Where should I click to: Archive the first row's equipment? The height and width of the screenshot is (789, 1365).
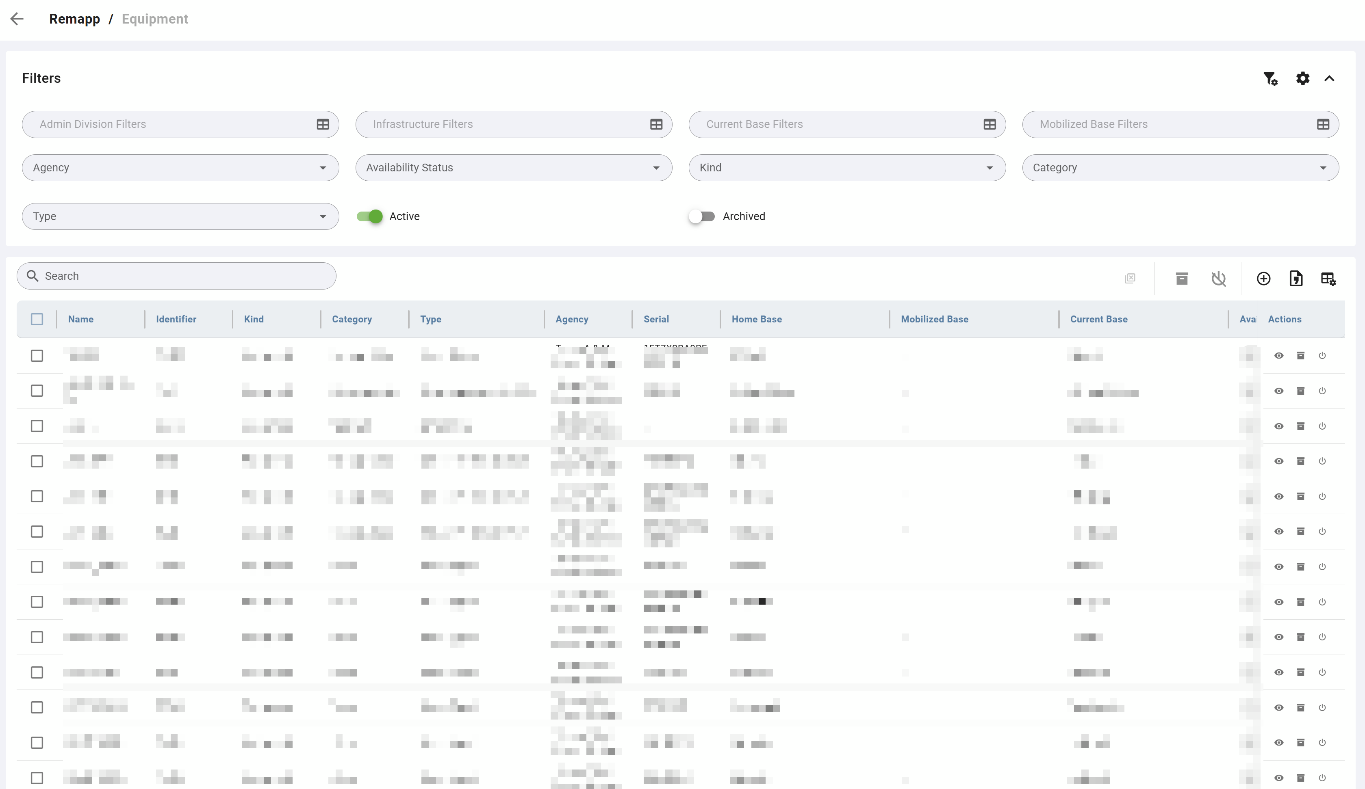click(x=1300, y=356)
